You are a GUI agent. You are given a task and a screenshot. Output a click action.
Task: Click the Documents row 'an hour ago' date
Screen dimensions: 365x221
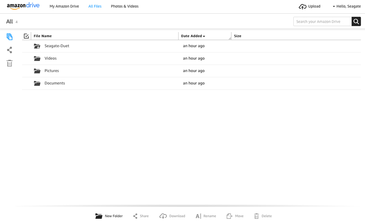(194, 83)
